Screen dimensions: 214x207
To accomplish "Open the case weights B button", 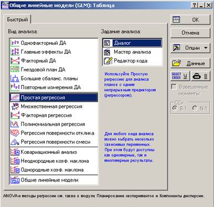I will tap(200, 76).
